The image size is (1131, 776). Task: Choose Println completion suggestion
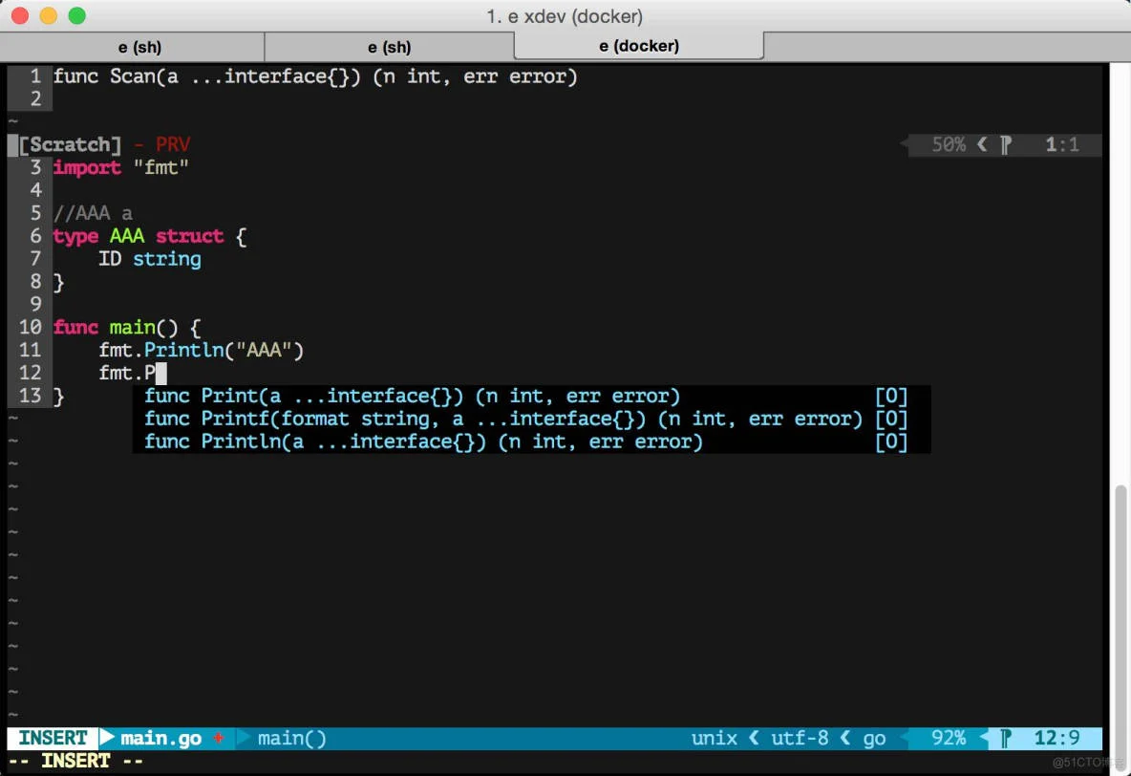(x=532, y=442)
